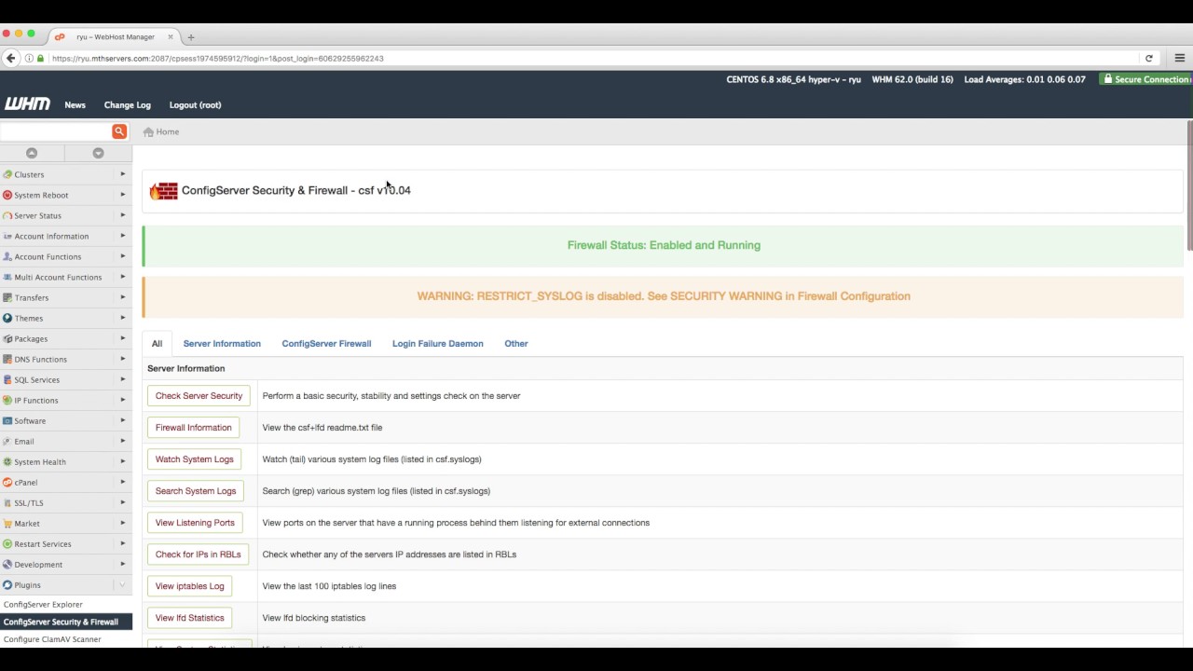Expand the DNS Functions menu arrow

click(x=122, y=359)
